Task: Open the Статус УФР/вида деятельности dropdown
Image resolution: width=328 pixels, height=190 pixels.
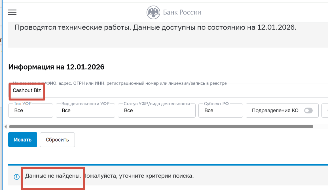Action: click(x=156, y=111)
